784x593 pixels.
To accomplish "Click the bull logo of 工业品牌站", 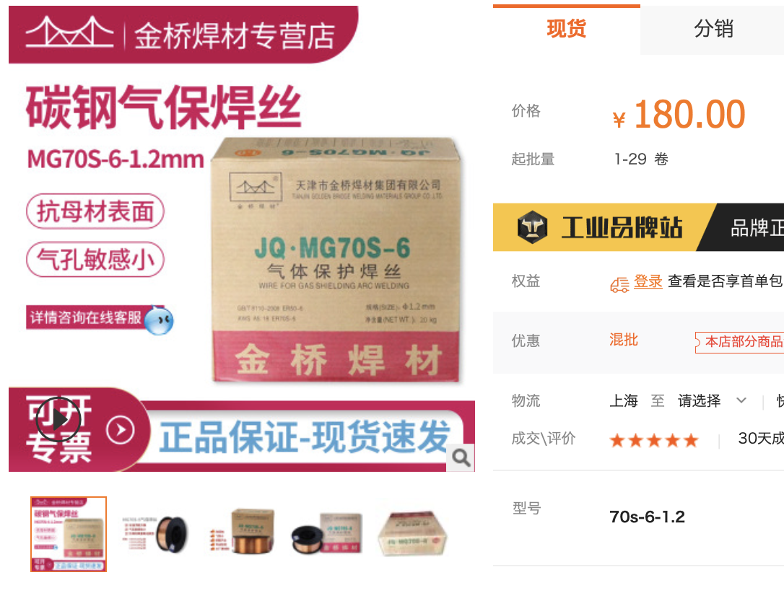I will click(531, 227).
